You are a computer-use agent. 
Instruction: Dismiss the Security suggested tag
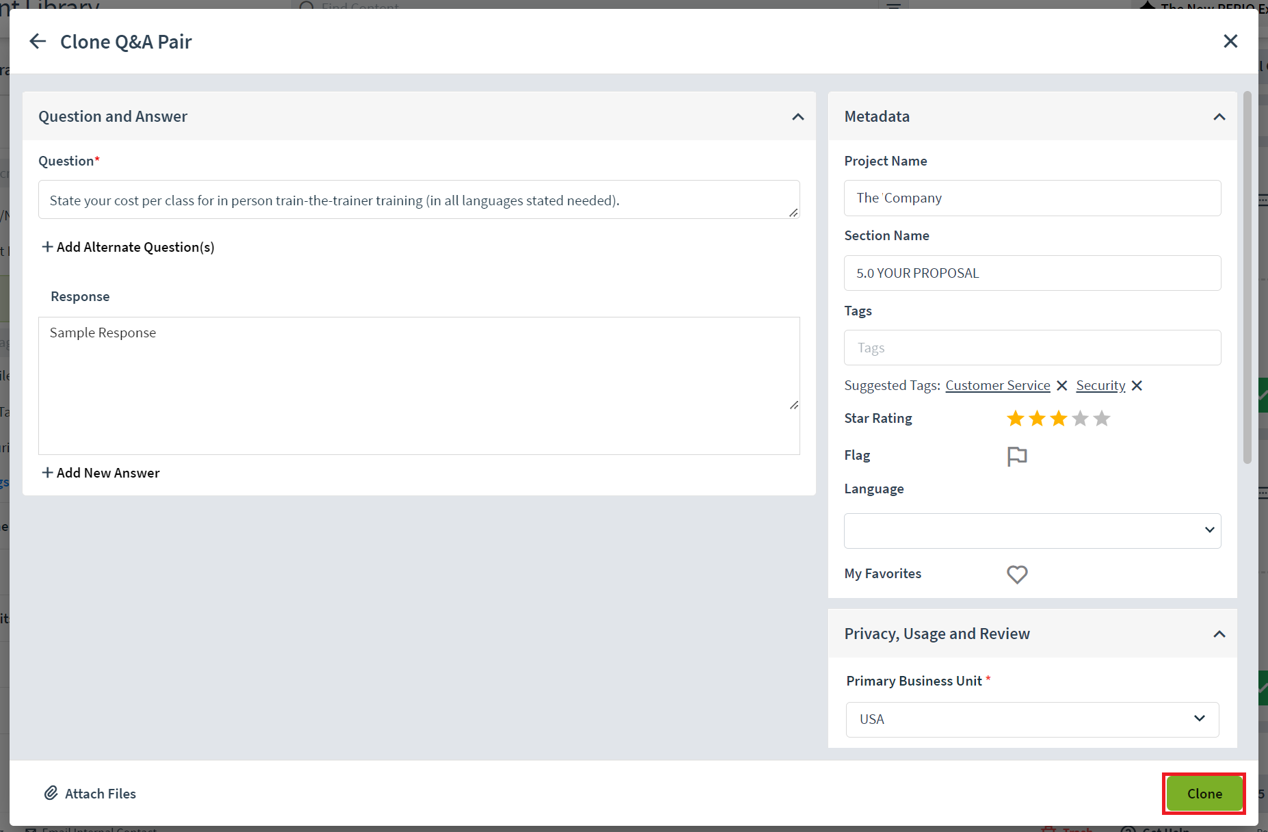tap(1137, 386)
